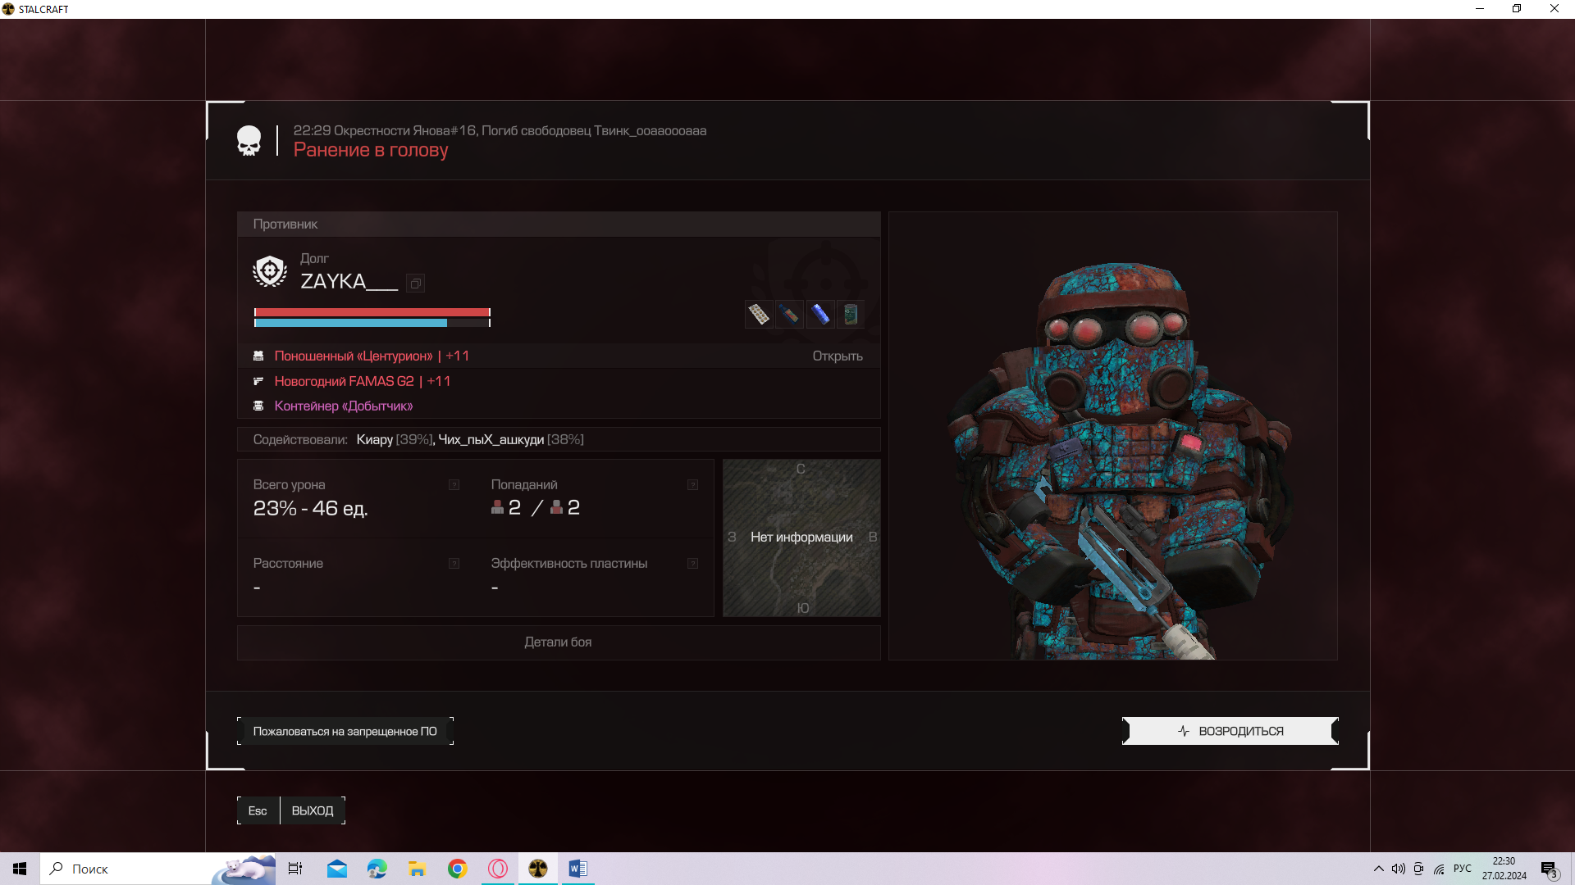The image size is (1575, 885).
Task: Switch to Word from the taskbar
Action: pos(577,869)
